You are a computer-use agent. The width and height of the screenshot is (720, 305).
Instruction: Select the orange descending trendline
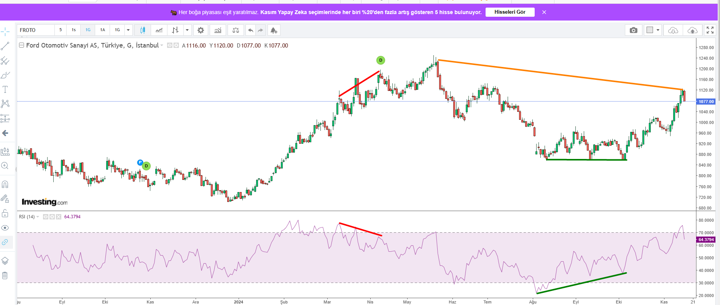[560, 75]
